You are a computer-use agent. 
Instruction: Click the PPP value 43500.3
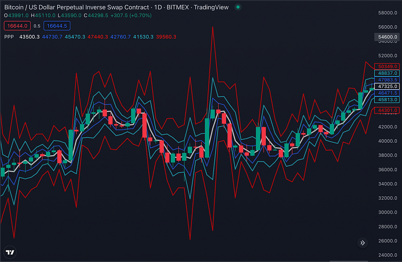click(x=30, y=37)
